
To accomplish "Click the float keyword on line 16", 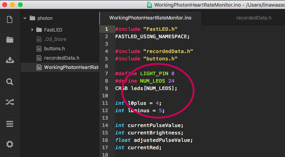I will click(123, 140).
